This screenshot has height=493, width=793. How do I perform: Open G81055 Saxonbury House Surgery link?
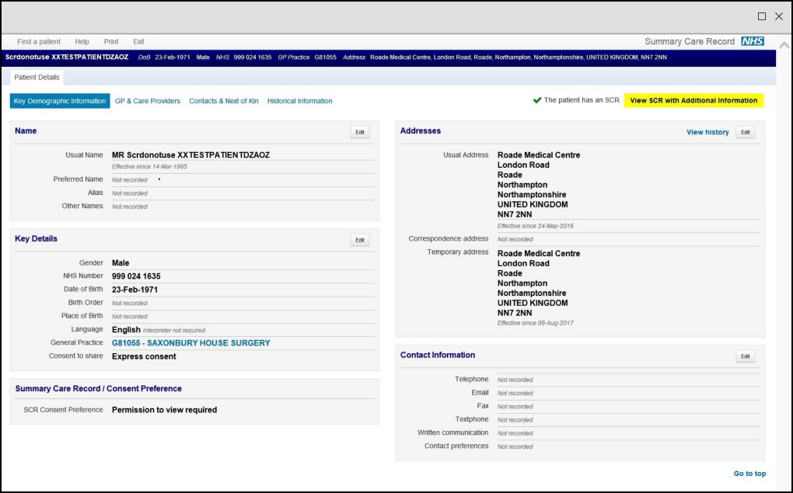[x=191, y=343]
